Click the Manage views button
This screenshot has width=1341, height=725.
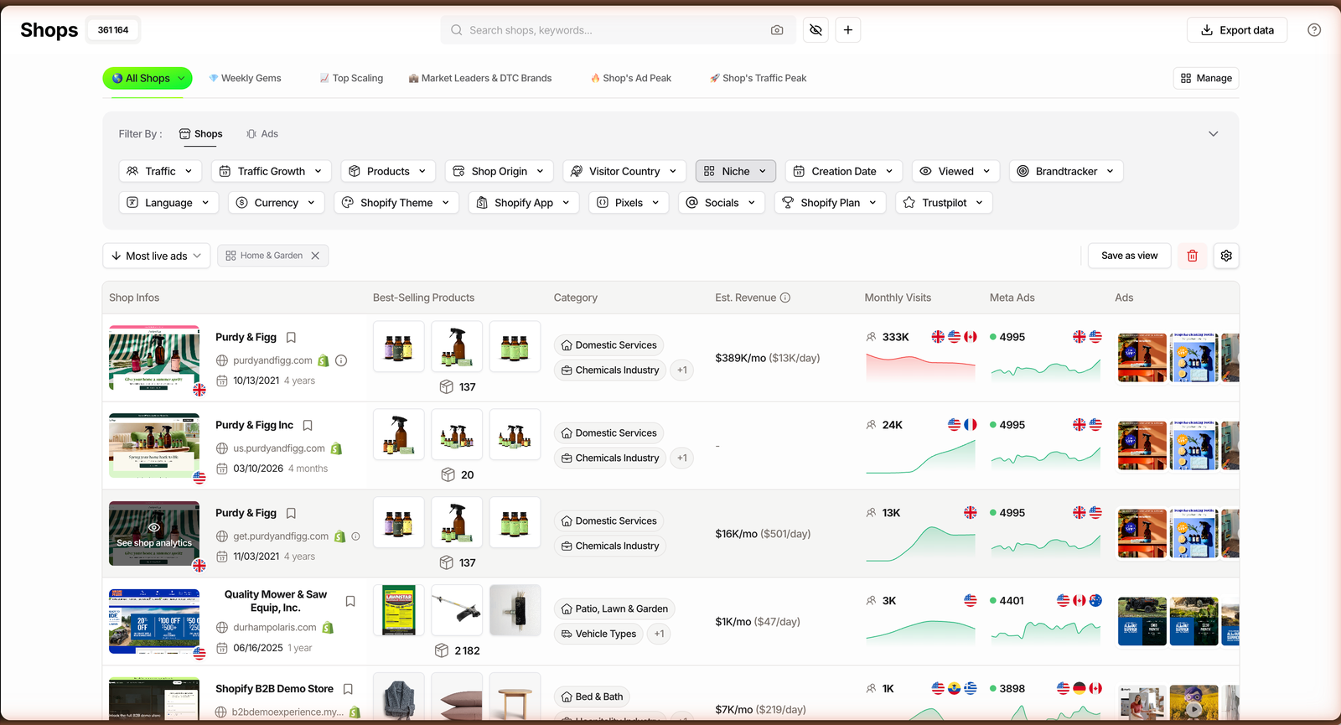pyautogui.click(x=1206, y=78)
